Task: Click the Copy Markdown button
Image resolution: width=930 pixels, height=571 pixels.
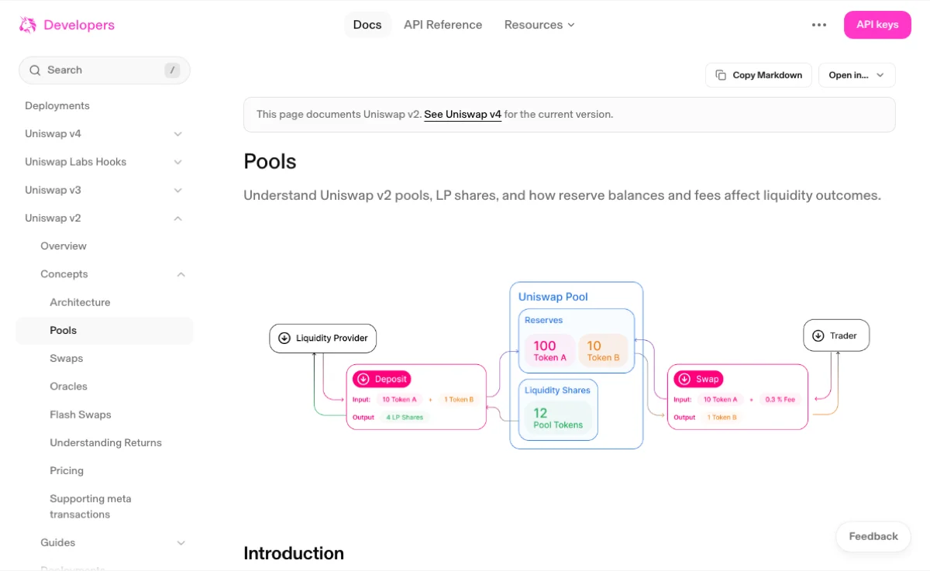Action: pos(759,75)
